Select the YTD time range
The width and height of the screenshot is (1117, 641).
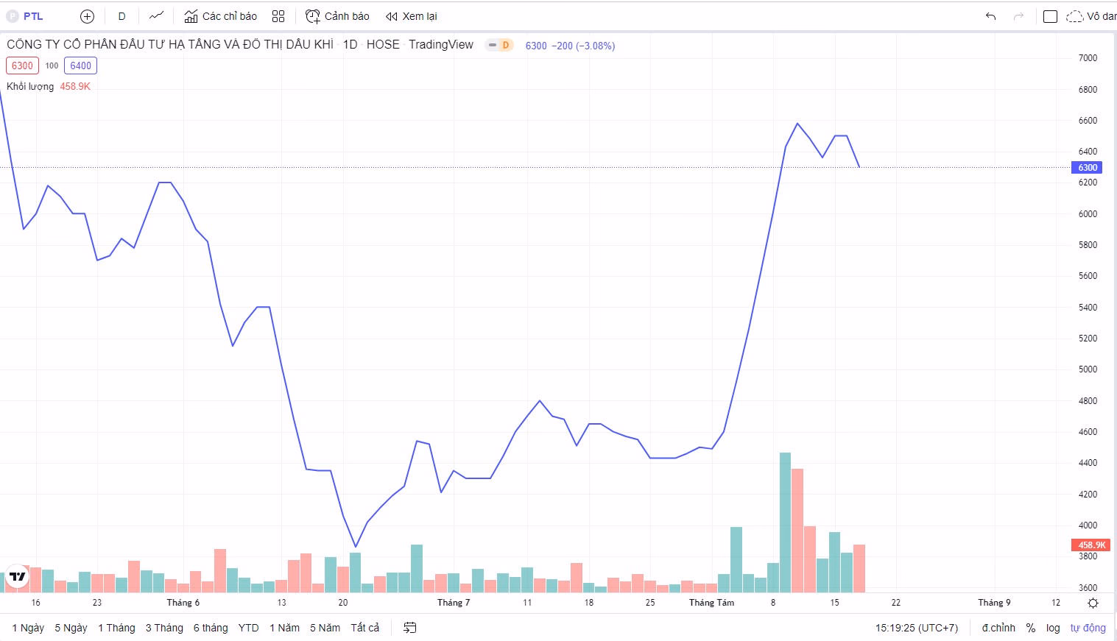tap(248, 628)
